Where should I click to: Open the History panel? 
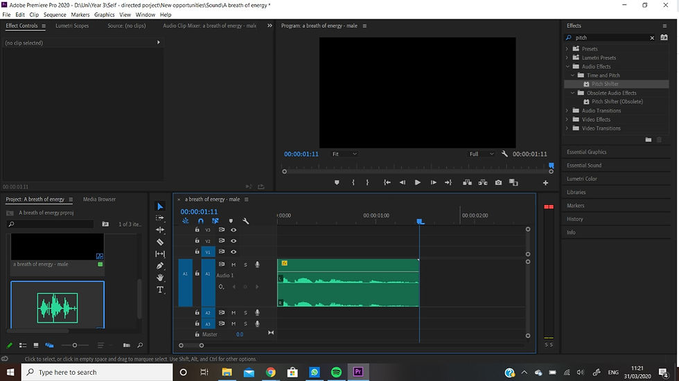[x=574, y=219]
